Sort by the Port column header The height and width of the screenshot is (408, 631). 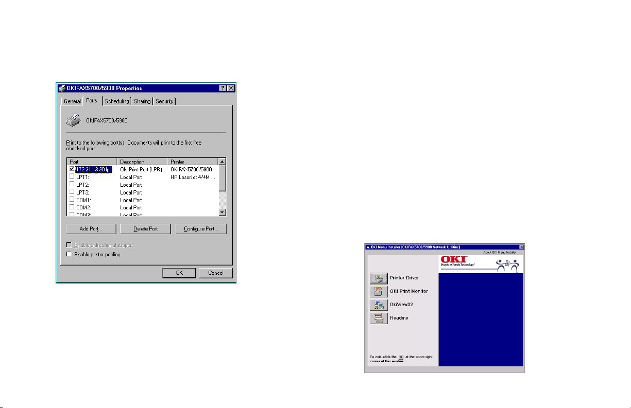pyautogui.click(x=92, y=162)
